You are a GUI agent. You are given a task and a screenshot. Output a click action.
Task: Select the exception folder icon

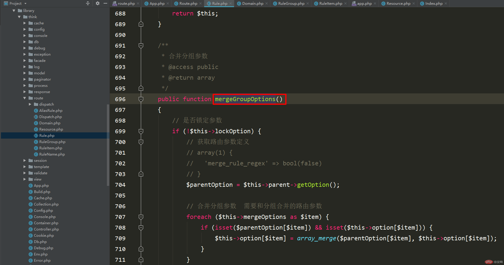click(x=31, y=54)
